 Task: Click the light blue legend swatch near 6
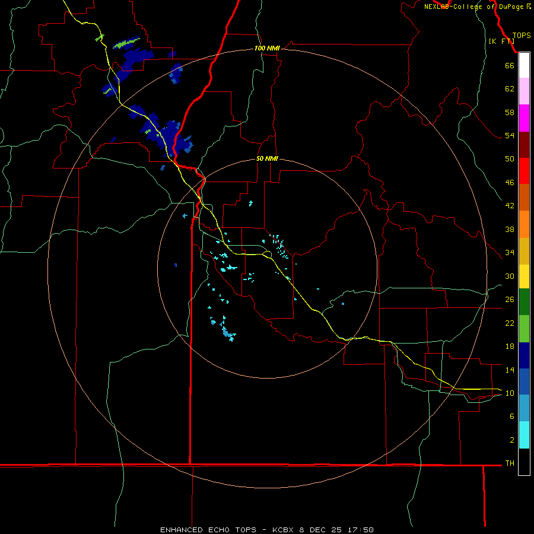coord(524,408)
